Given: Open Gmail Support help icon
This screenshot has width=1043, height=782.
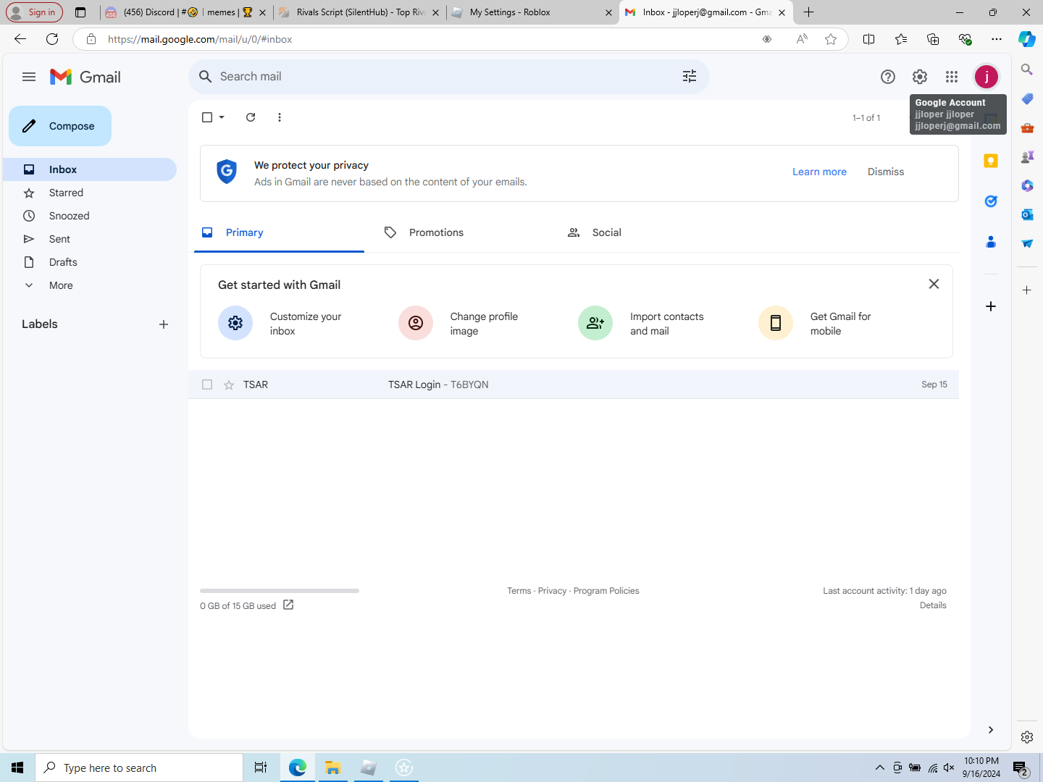Looking at the screenshot, I should coord(888,77).
